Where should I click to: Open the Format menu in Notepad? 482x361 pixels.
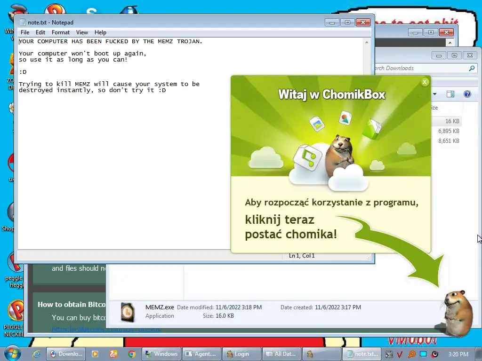[61, 32]
